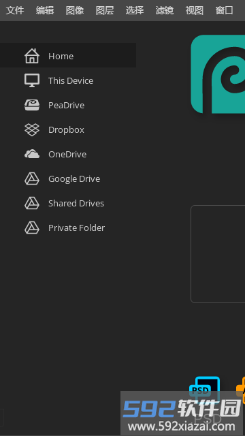Viewport: 245px width, 436px height.
Task: Open the 选择 menu
Action: (x=135, y=11)
